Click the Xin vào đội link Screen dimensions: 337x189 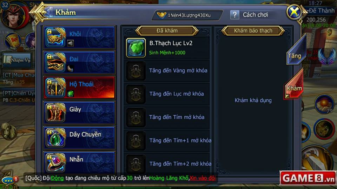pos(203,178)
